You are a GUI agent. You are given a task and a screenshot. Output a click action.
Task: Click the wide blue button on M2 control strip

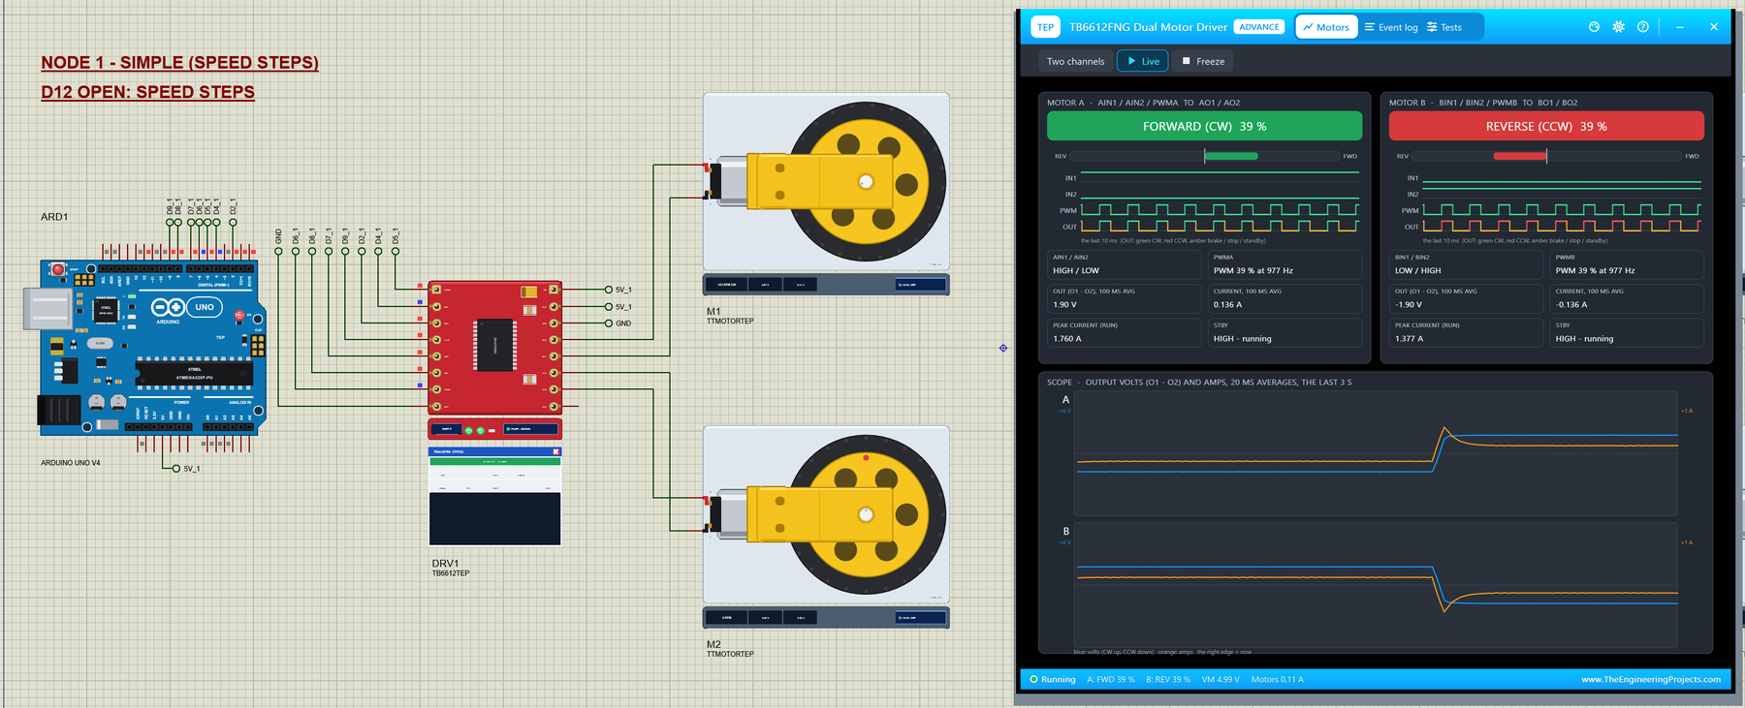920,617
